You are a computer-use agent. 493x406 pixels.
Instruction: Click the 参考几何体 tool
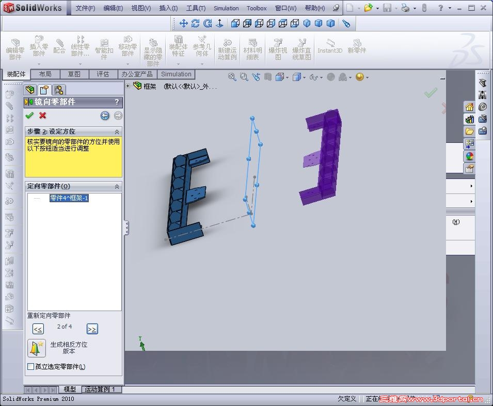pos(202,46)
